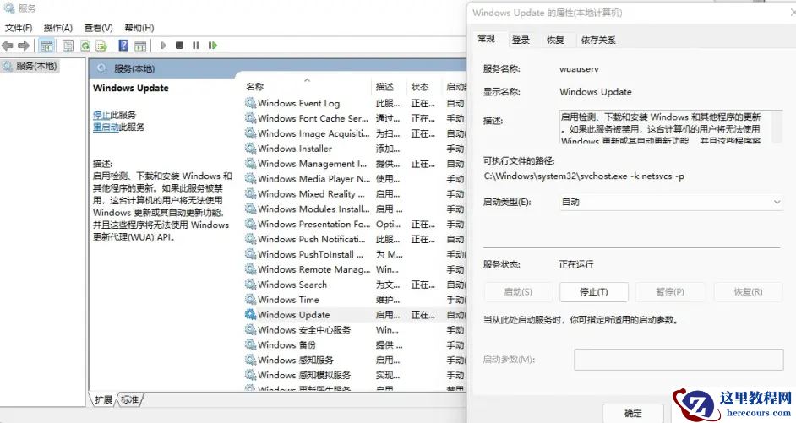Switch to the 扩展 view tab

(x=104, y=399)
